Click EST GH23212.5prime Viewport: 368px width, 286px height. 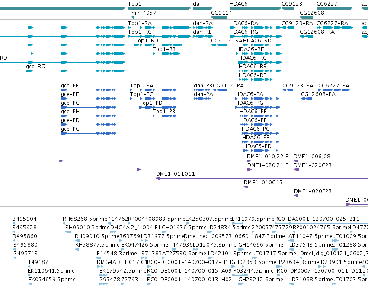coord(241,284)
